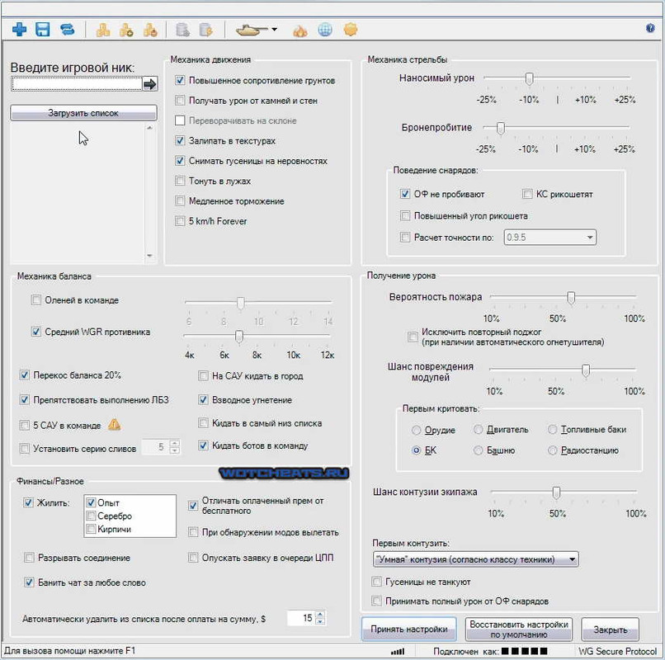Select the 'Двигатель' radio button

tap(478, 429)
